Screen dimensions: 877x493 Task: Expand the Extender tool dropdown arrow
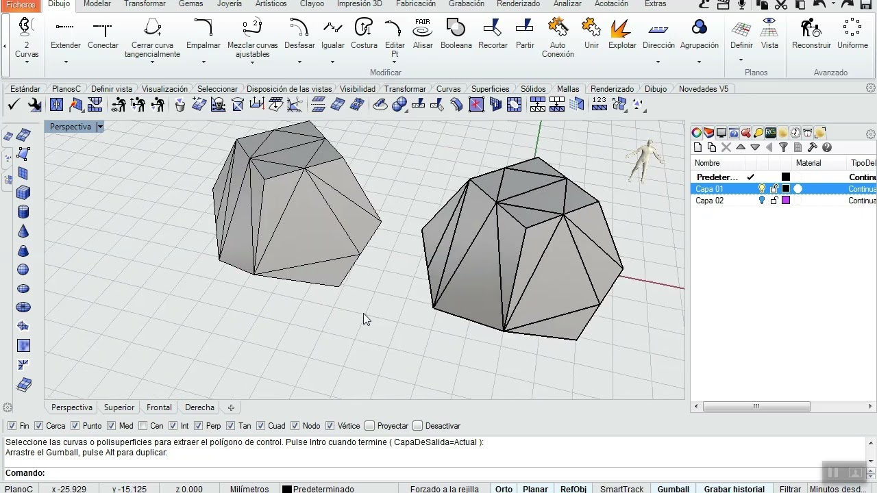pyautogui.click(x=66, y=62)
